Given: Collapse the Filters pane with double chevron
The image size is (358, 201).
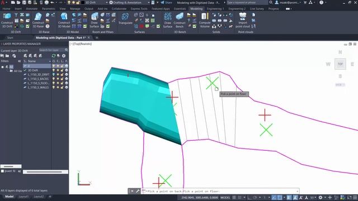Looking at the screenshot, I should tap(20, 61).
